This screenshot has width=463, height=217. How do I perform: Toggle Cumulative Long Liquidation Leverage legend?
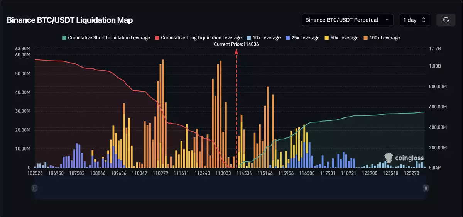pyautogui.click(x=198, y=38)
